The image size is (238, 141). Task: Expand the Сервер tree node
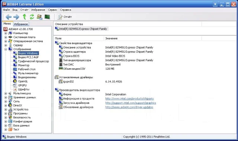tap(6, 45)
